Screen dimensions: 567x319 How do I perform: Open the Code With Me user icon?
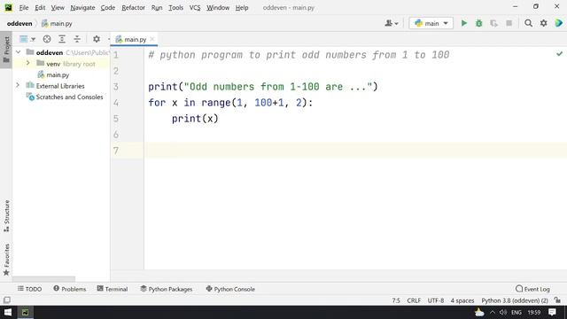[x=392, y=23]
